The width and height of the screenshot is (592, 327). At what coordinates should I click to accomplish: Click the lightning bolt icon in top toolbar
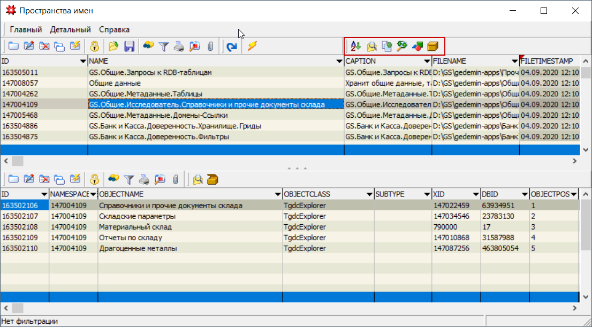(x=252, y=47)
